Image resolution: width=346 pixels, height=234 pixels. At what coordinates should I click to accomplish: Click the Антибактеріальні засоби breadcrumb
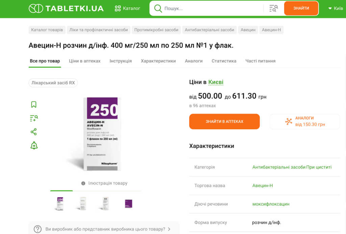(209, 30)
